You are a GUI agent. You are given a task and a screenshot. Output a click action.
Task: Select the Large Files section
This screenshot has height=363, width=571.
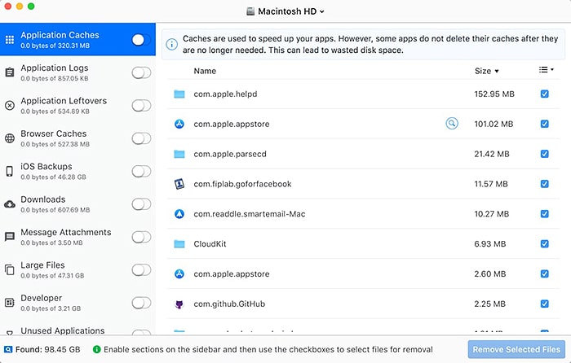click(77, 270)
